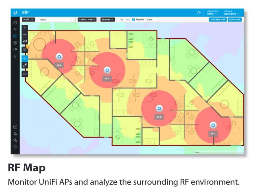The image size is (260, 195).
Task: Click the UniFi wordmark in the header
Action: click(x=25, y=13)
